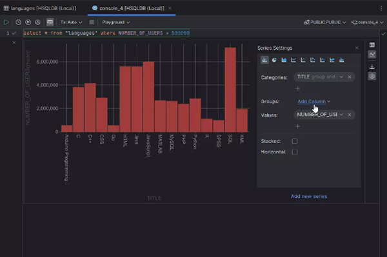Expand the TITLE categories column dropdown
Viewport: 387px width, 257px height.
[x=341, y=77]
